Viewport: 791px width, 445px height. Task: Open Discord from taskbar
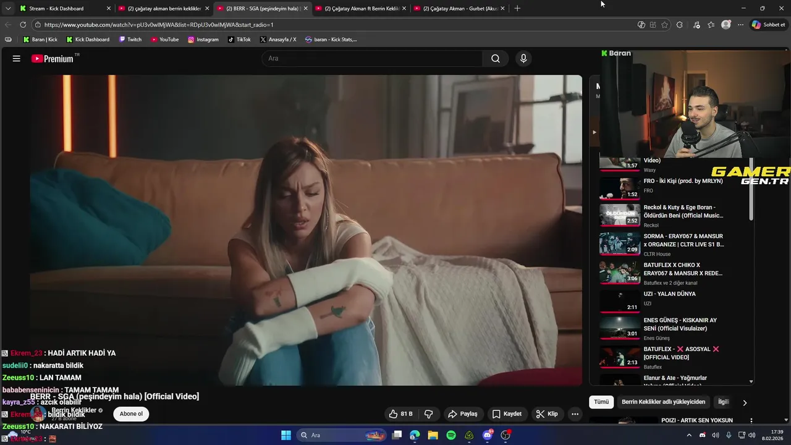[488, 435]
